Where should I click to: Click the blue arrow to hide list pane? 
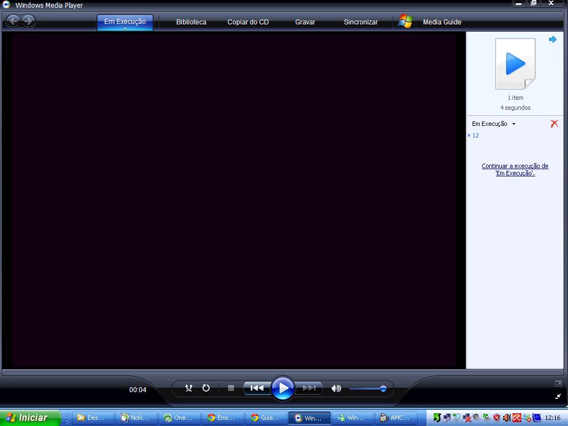(553, 39)
